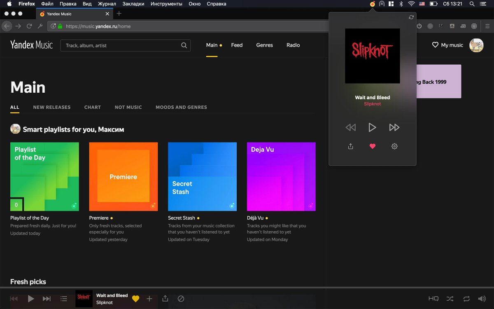This screenshot has height=309, width=494.
Task: Go to previous track in bottom player bar
Action: coord(14,299)
